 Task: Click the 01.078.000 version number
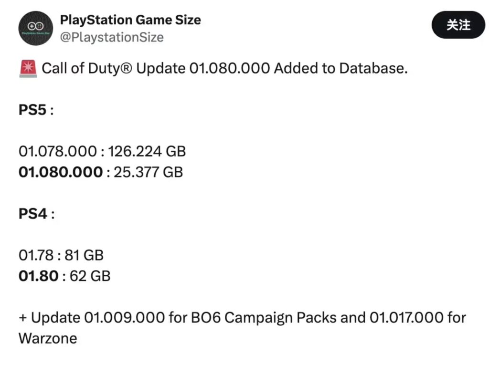(x=58, y=151)
